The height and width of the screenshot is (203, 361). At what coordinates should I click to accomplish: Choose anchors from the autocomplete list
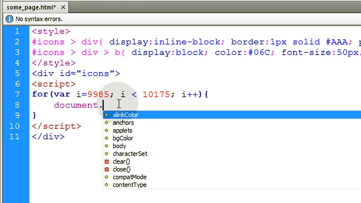(232, 123)
